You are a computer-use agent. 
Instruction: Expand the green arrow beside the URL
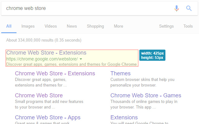81,59
